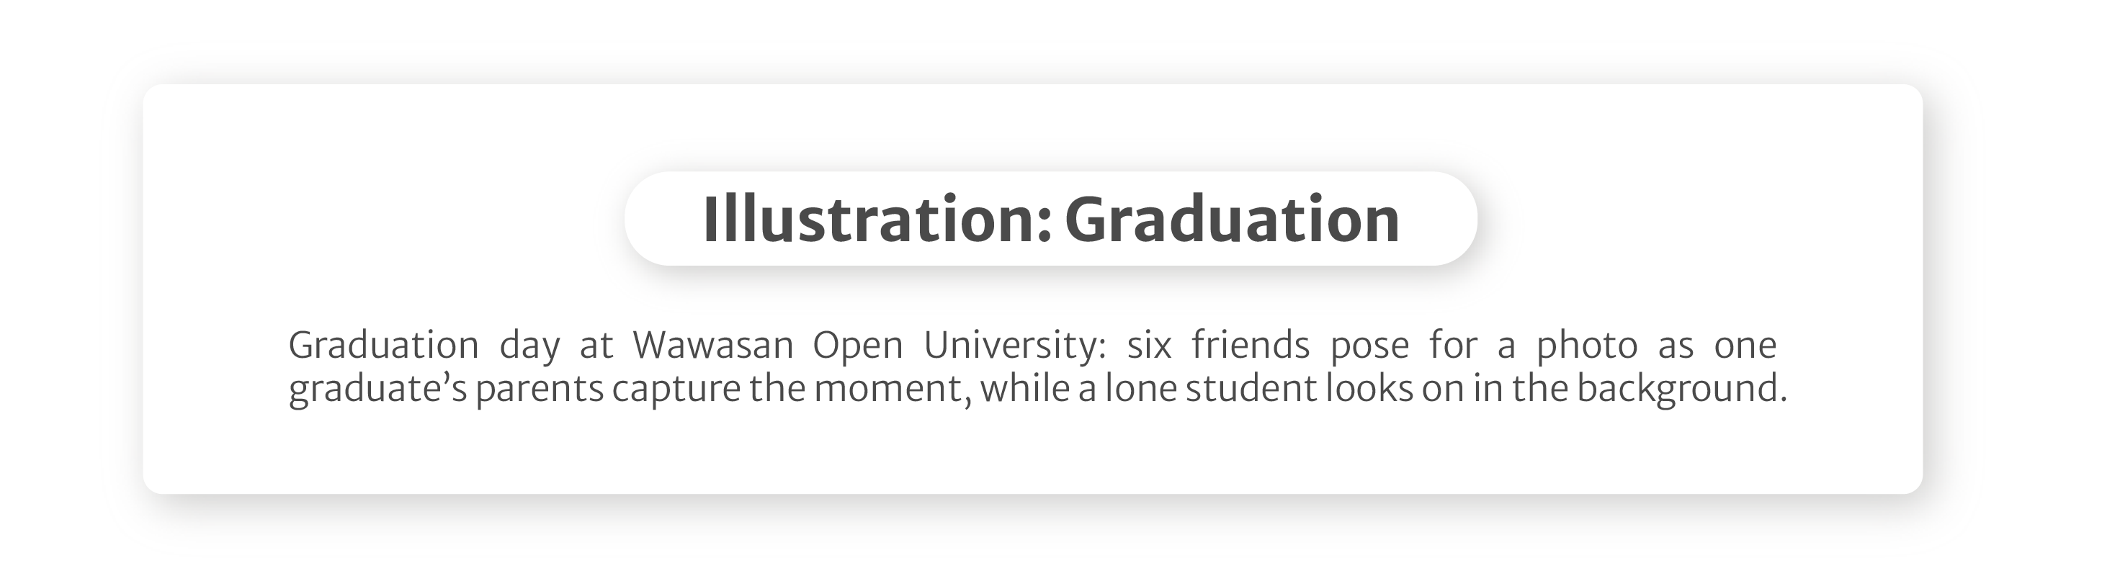Click the word "capture" in the description

(x=676, y=389)
